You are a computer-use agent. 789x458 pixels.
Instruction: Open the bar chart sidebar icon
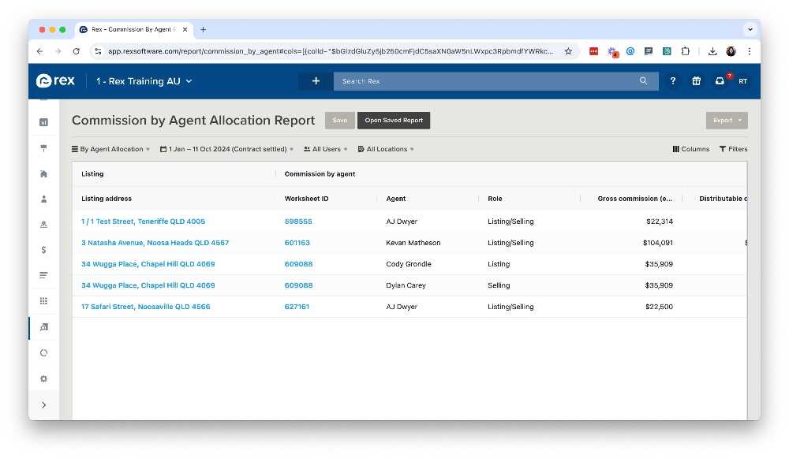(43, 122)
